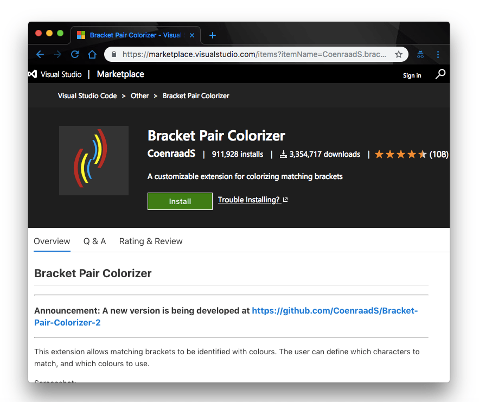This screenshot has height=402, width=479.
Task: Click the Visual Studio header text
Action: [x=61, y=74]
